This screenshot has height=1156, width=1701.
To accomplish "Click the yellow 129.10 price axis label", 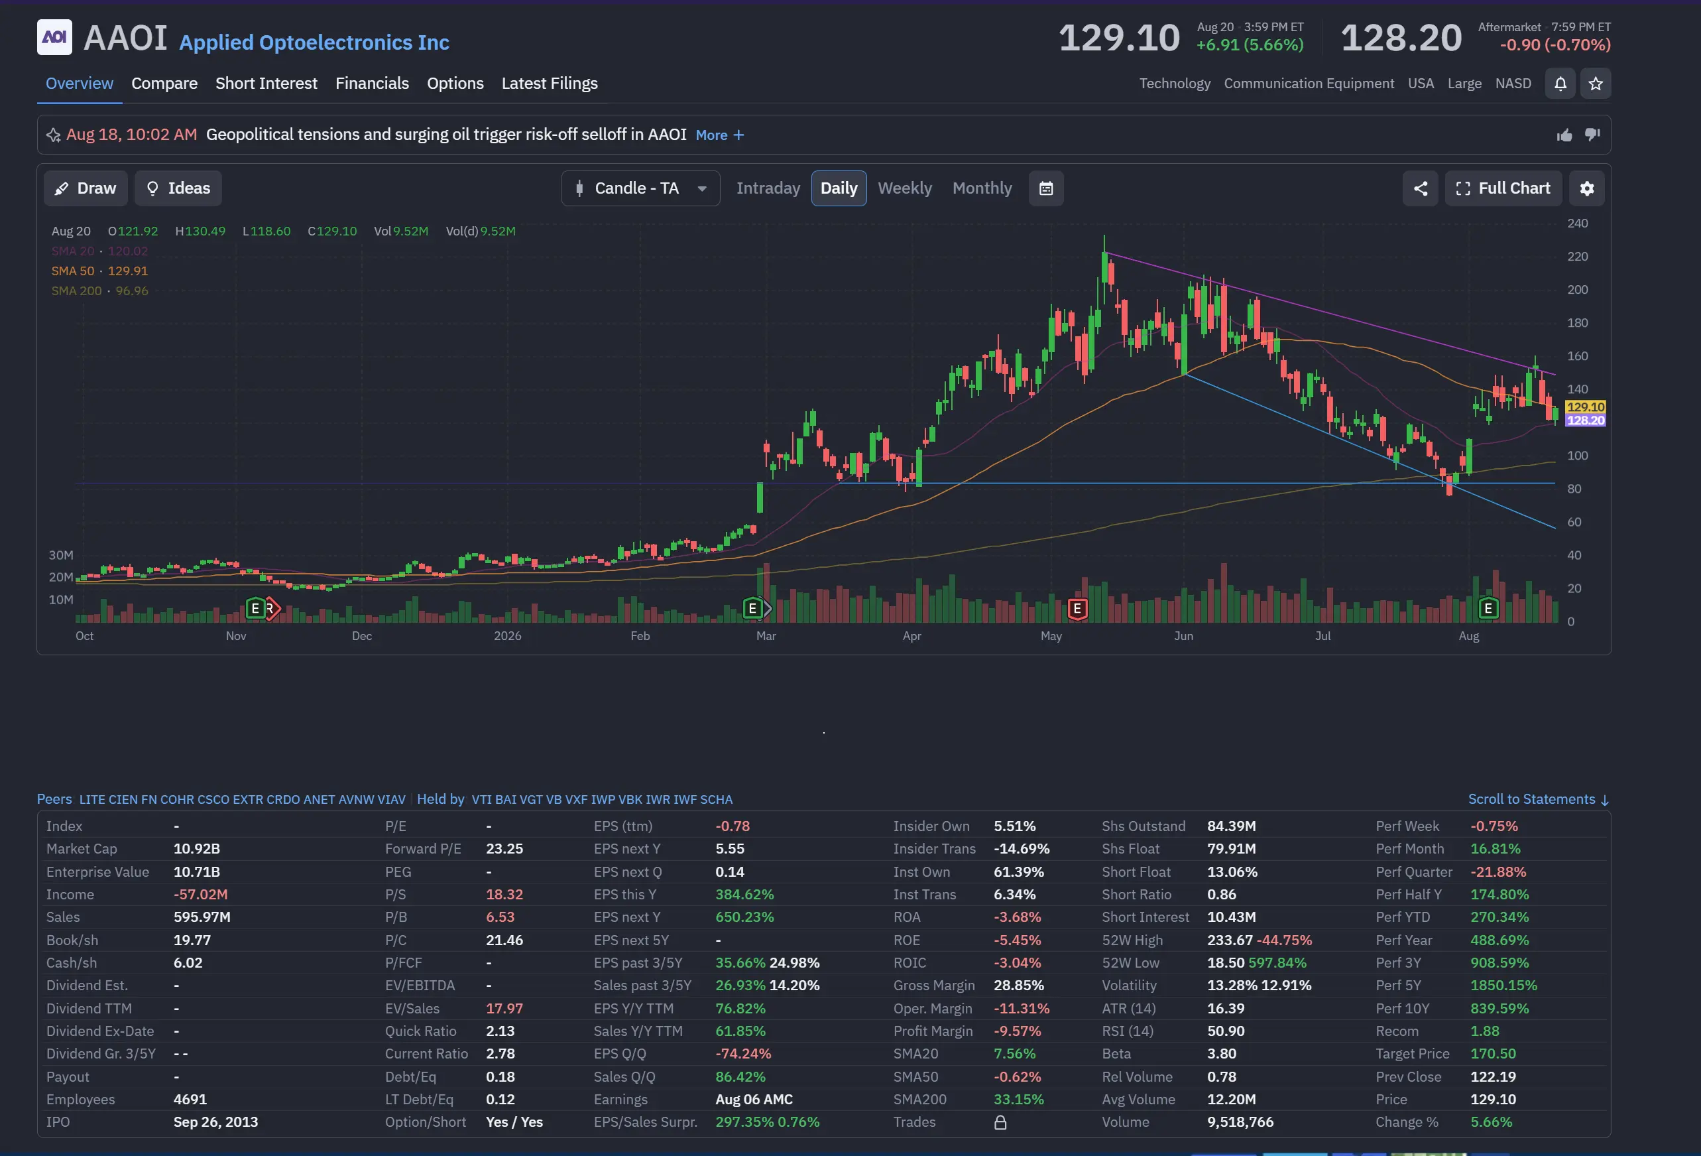I will tap(1584, 407).
